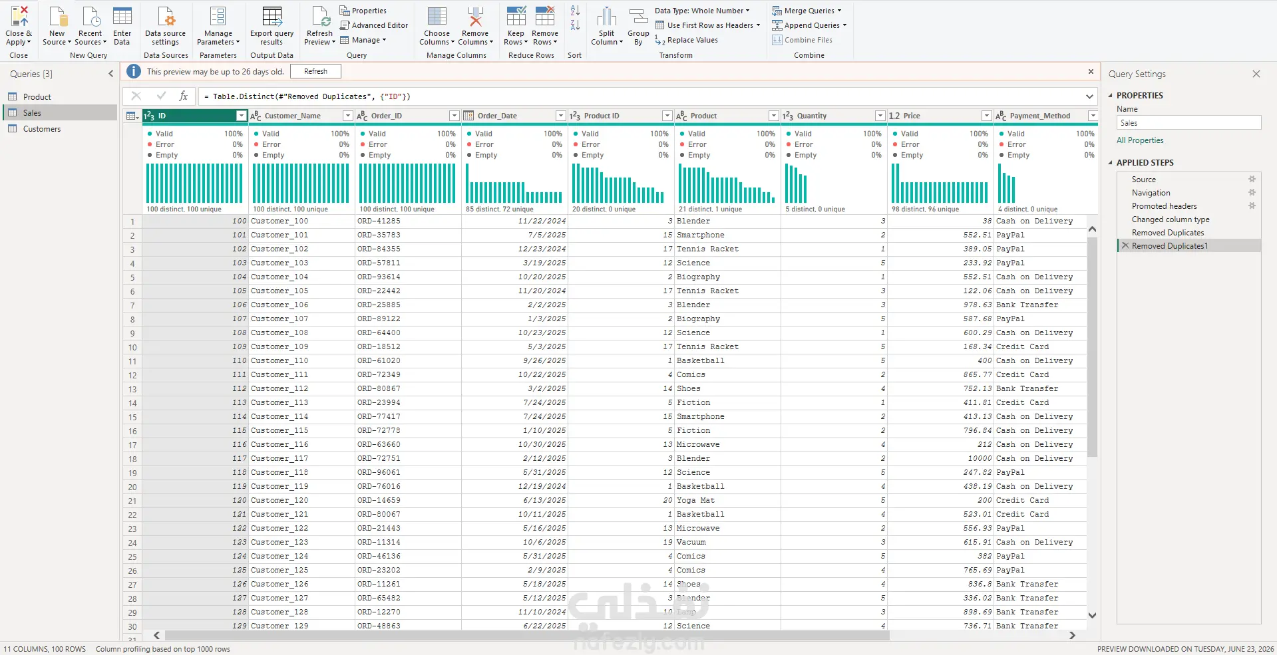This screenshot has height=655, width=1277.
Task: Click the Refresh button in the info bar
Action: (x=315, y=71)
